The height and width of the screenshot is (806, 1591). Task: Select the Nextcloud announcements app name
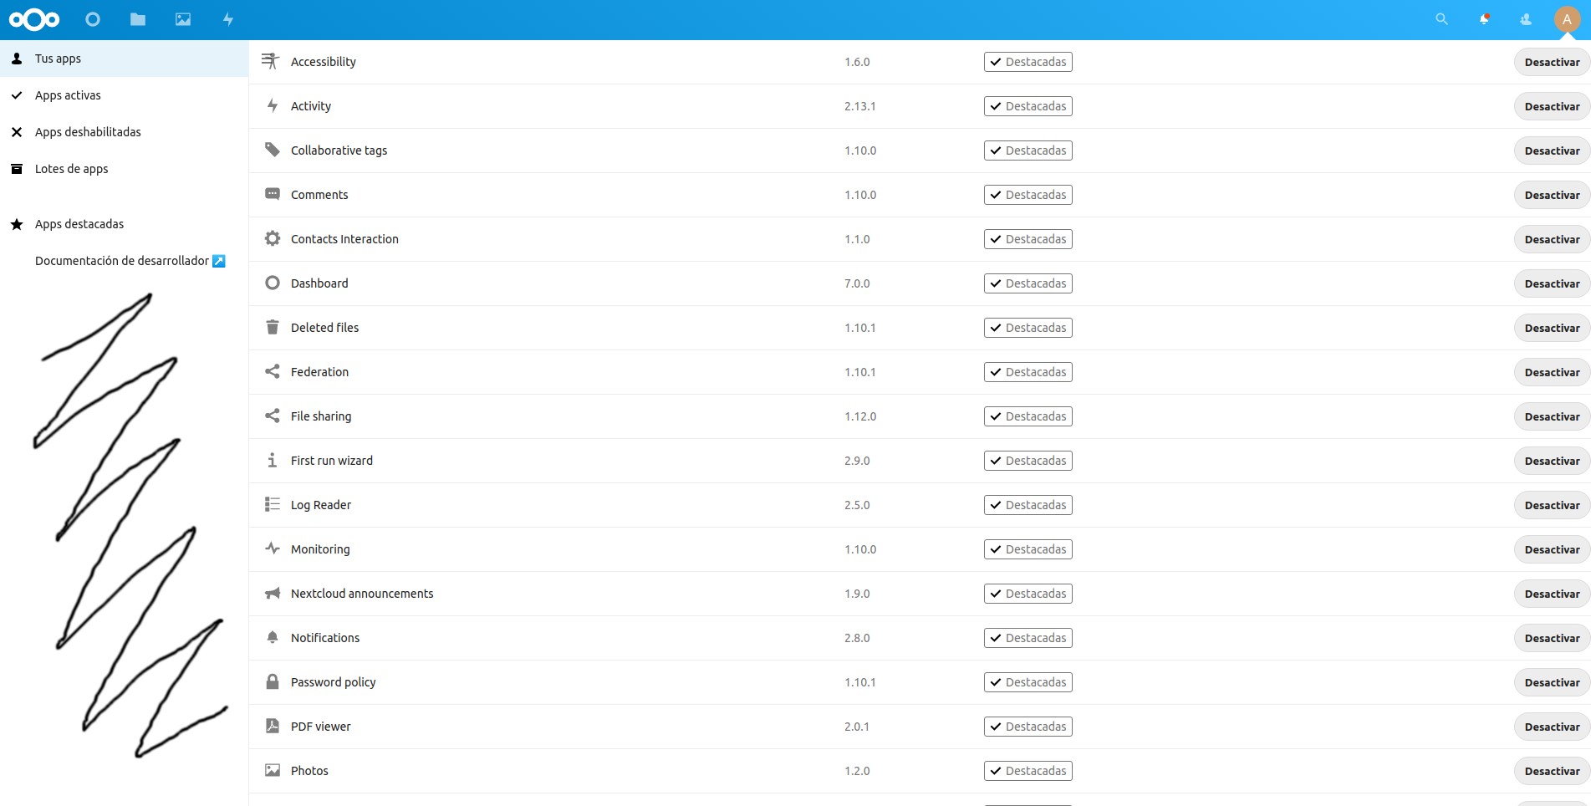[x=362, y=594]
